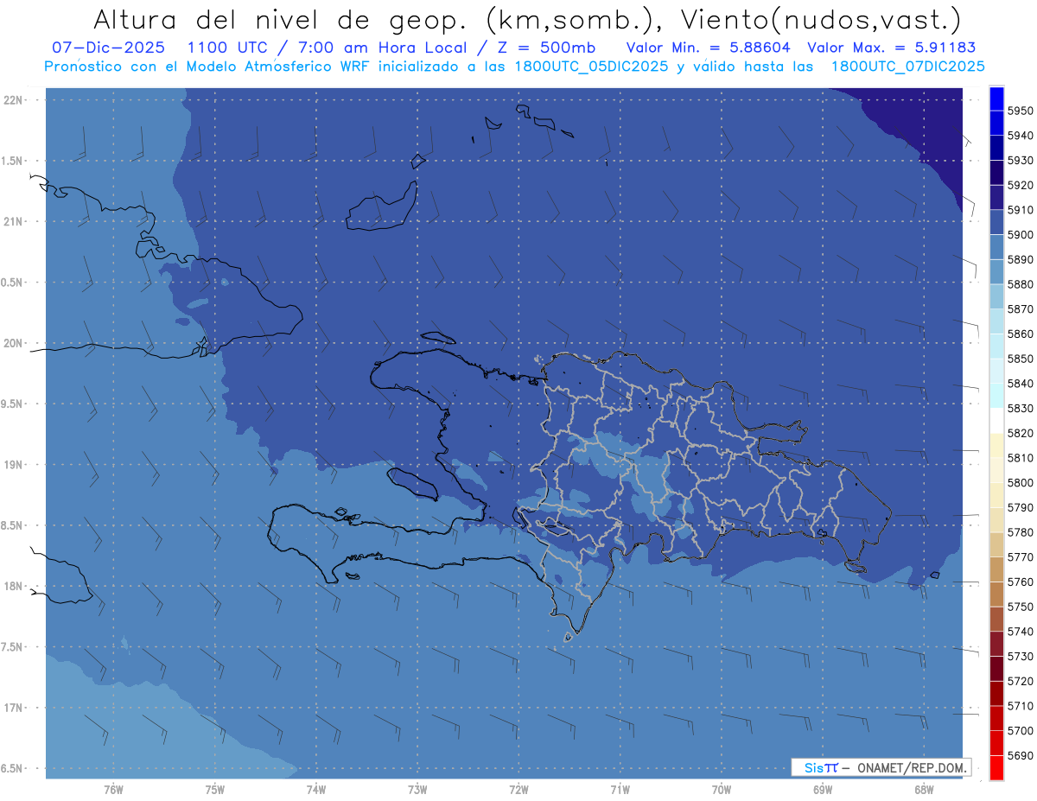The width and height of the screenshot is (1037, 801).
Task: Click the tan colorbar band between 5760 and 5770
Action: 996,569
